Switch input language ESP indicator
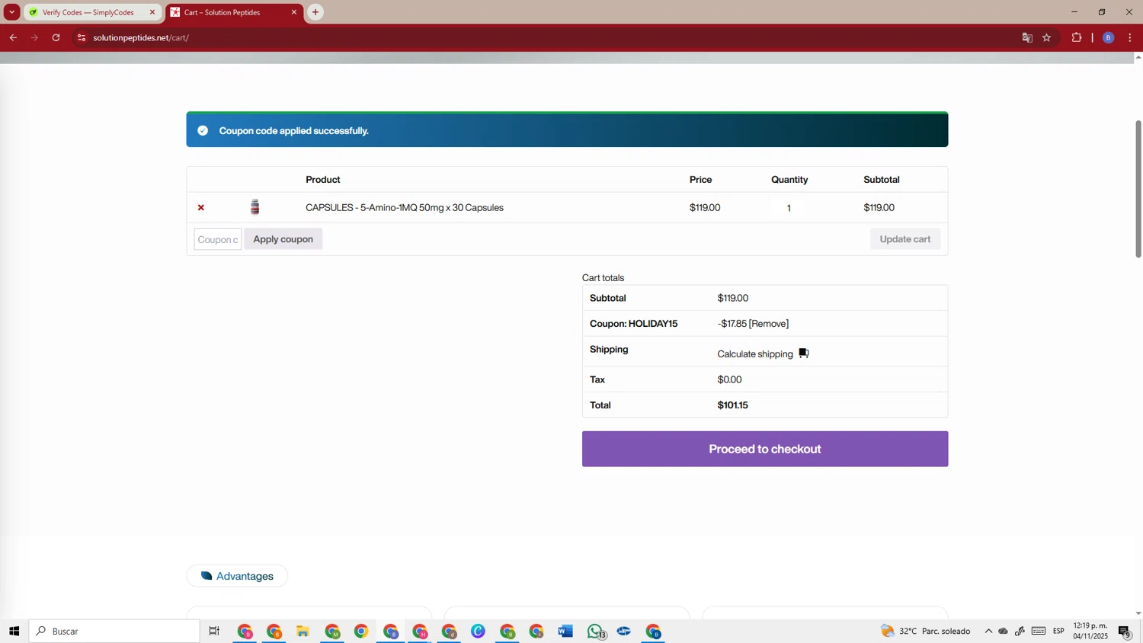Viewport: 1143px width, 643px height. pos(1058,631)
